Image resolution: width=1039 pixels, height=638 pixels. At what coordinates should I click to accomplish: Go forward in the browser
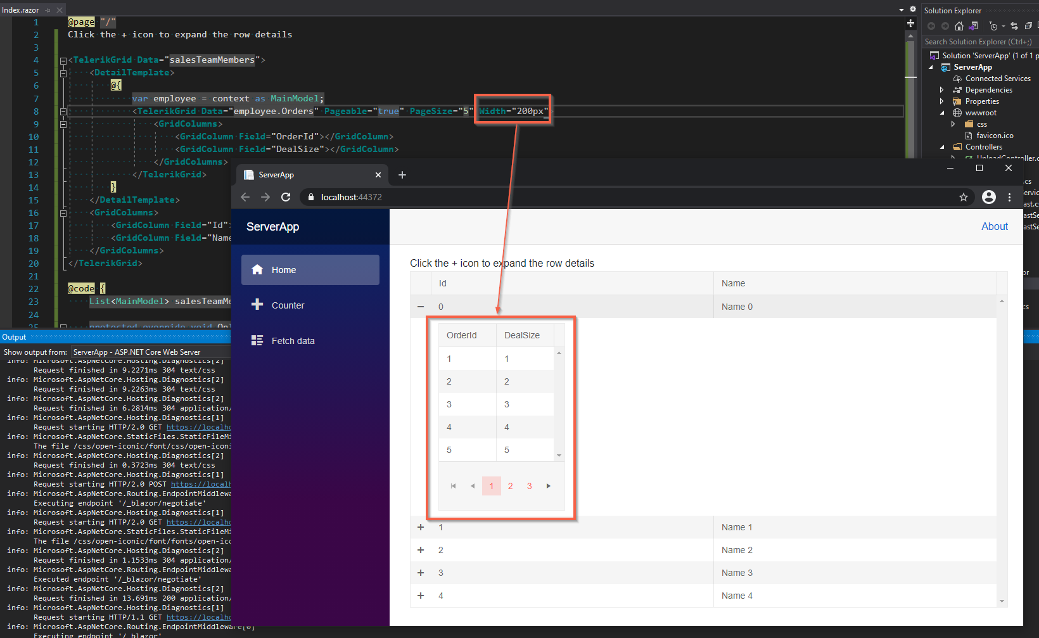[265, 197]
